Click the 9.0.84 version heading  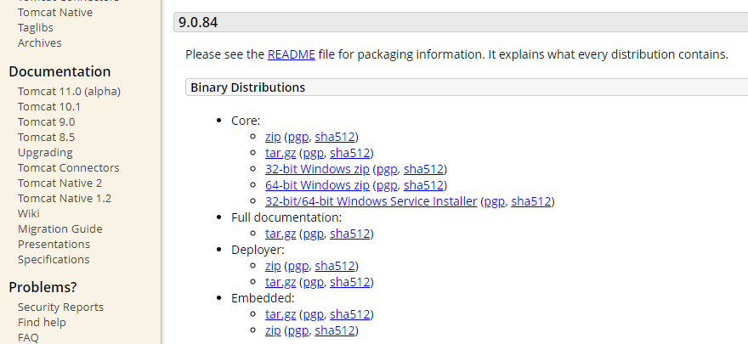point(198,22)
